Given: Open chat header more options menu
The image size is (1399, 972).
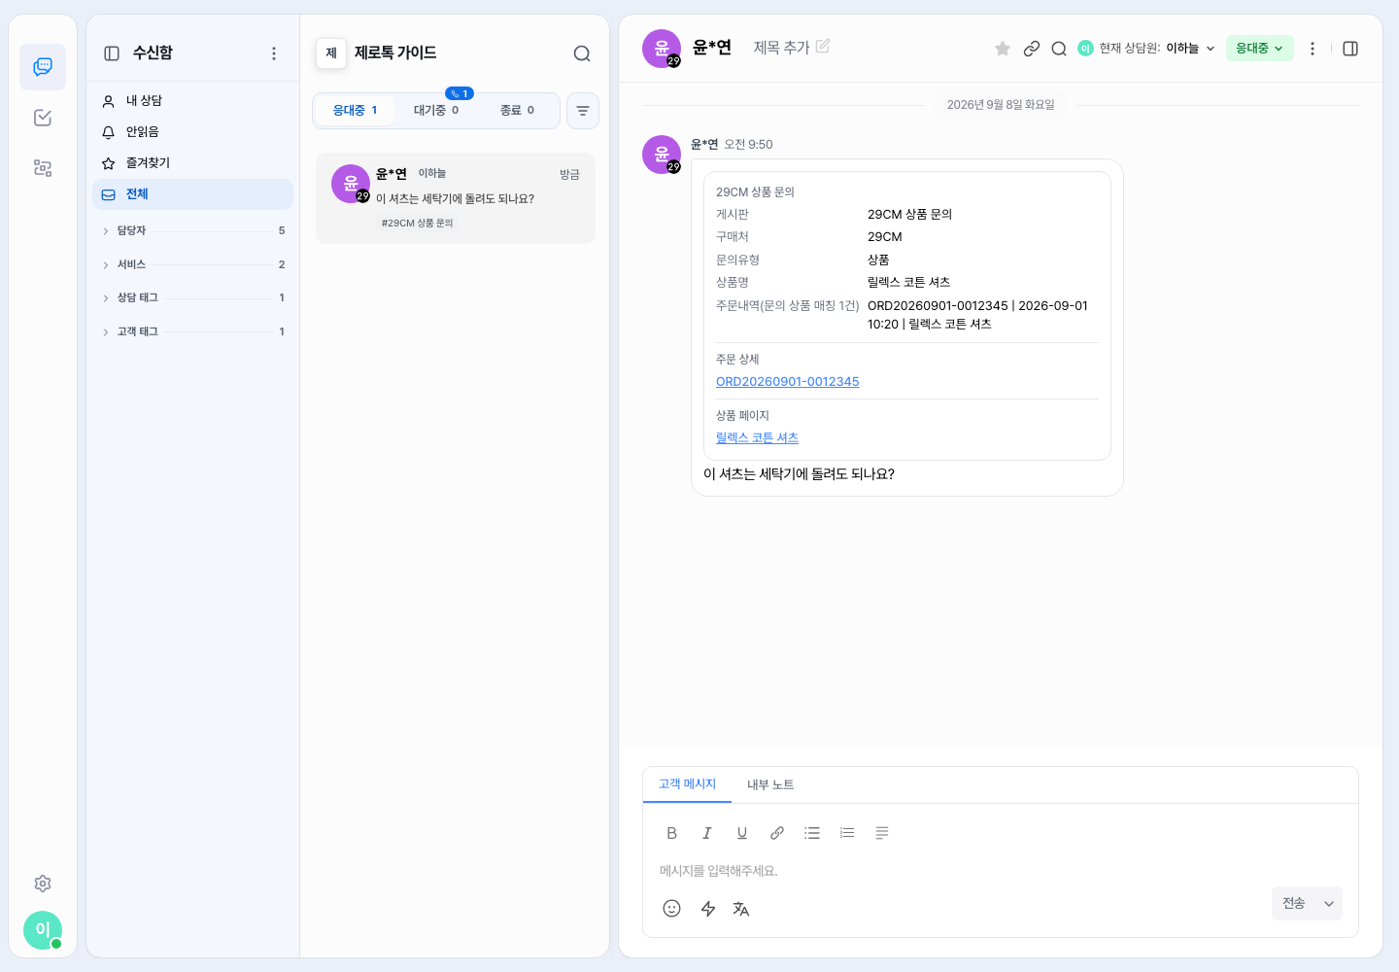Looking at the screenshot, I should [1313, 49].
